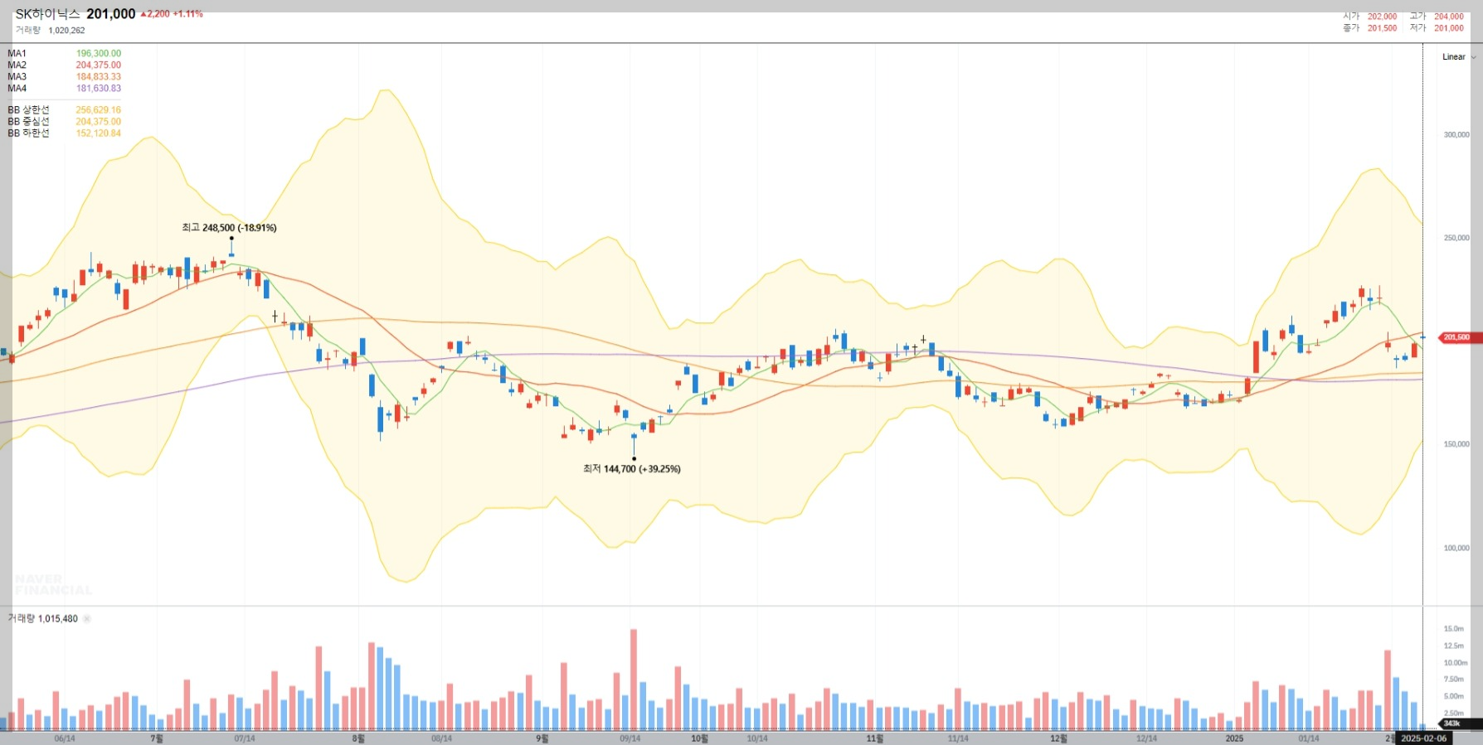Click the 종가 201,500 close price

1370,28
